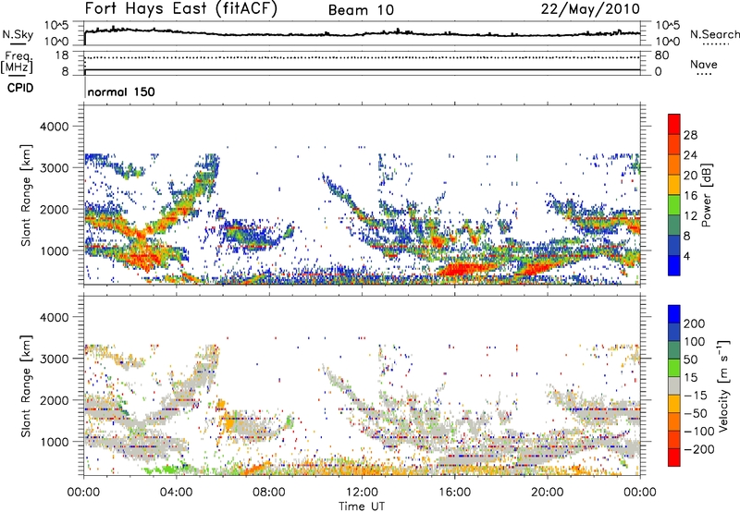The image size is (740, 512).
Task: Click the Velocity color bar value "-15"
Action: tap(695, 395)
